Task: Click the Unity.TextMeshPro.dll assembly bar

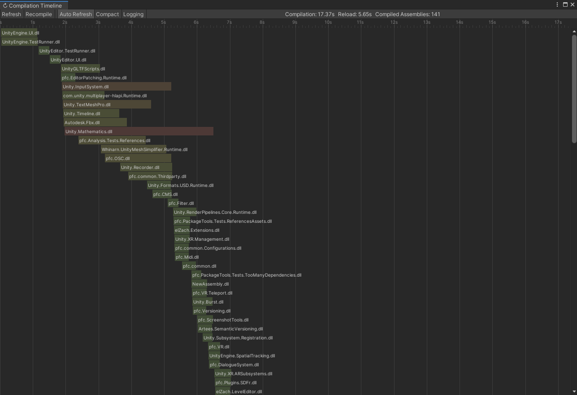Action: pos(107,104)
